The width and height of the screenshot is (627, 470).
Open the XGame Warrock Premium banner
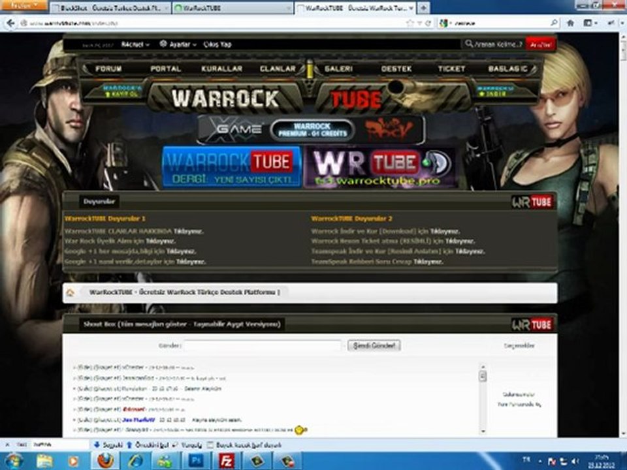click(311, 130)
